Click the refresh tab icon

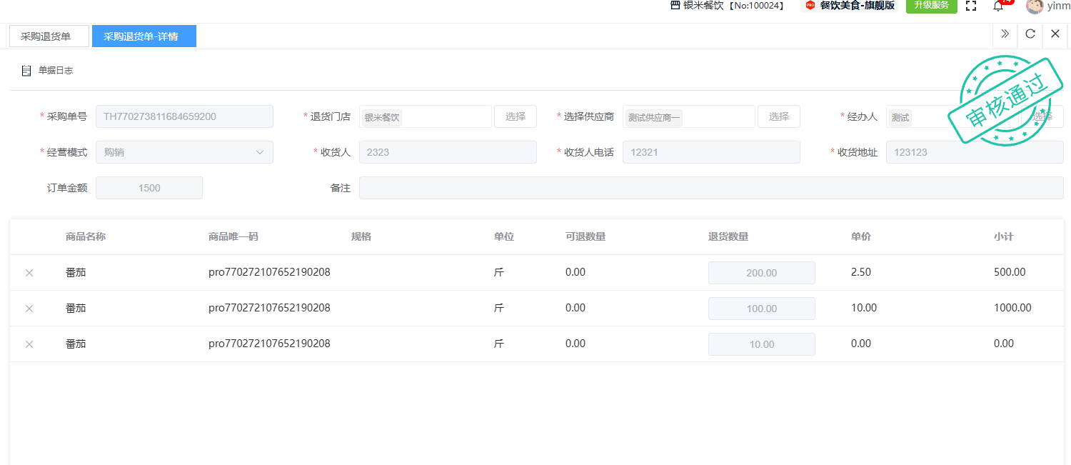[1030, 34]
